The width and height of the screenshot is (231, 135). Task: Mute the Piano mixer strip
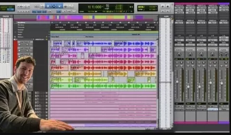click(x=226, y=66)
